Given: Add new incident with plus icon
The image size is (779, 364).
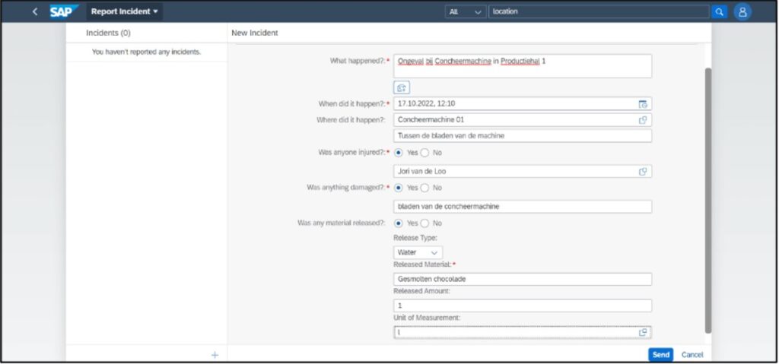Looking at the screenshot, I should [215, 355].
